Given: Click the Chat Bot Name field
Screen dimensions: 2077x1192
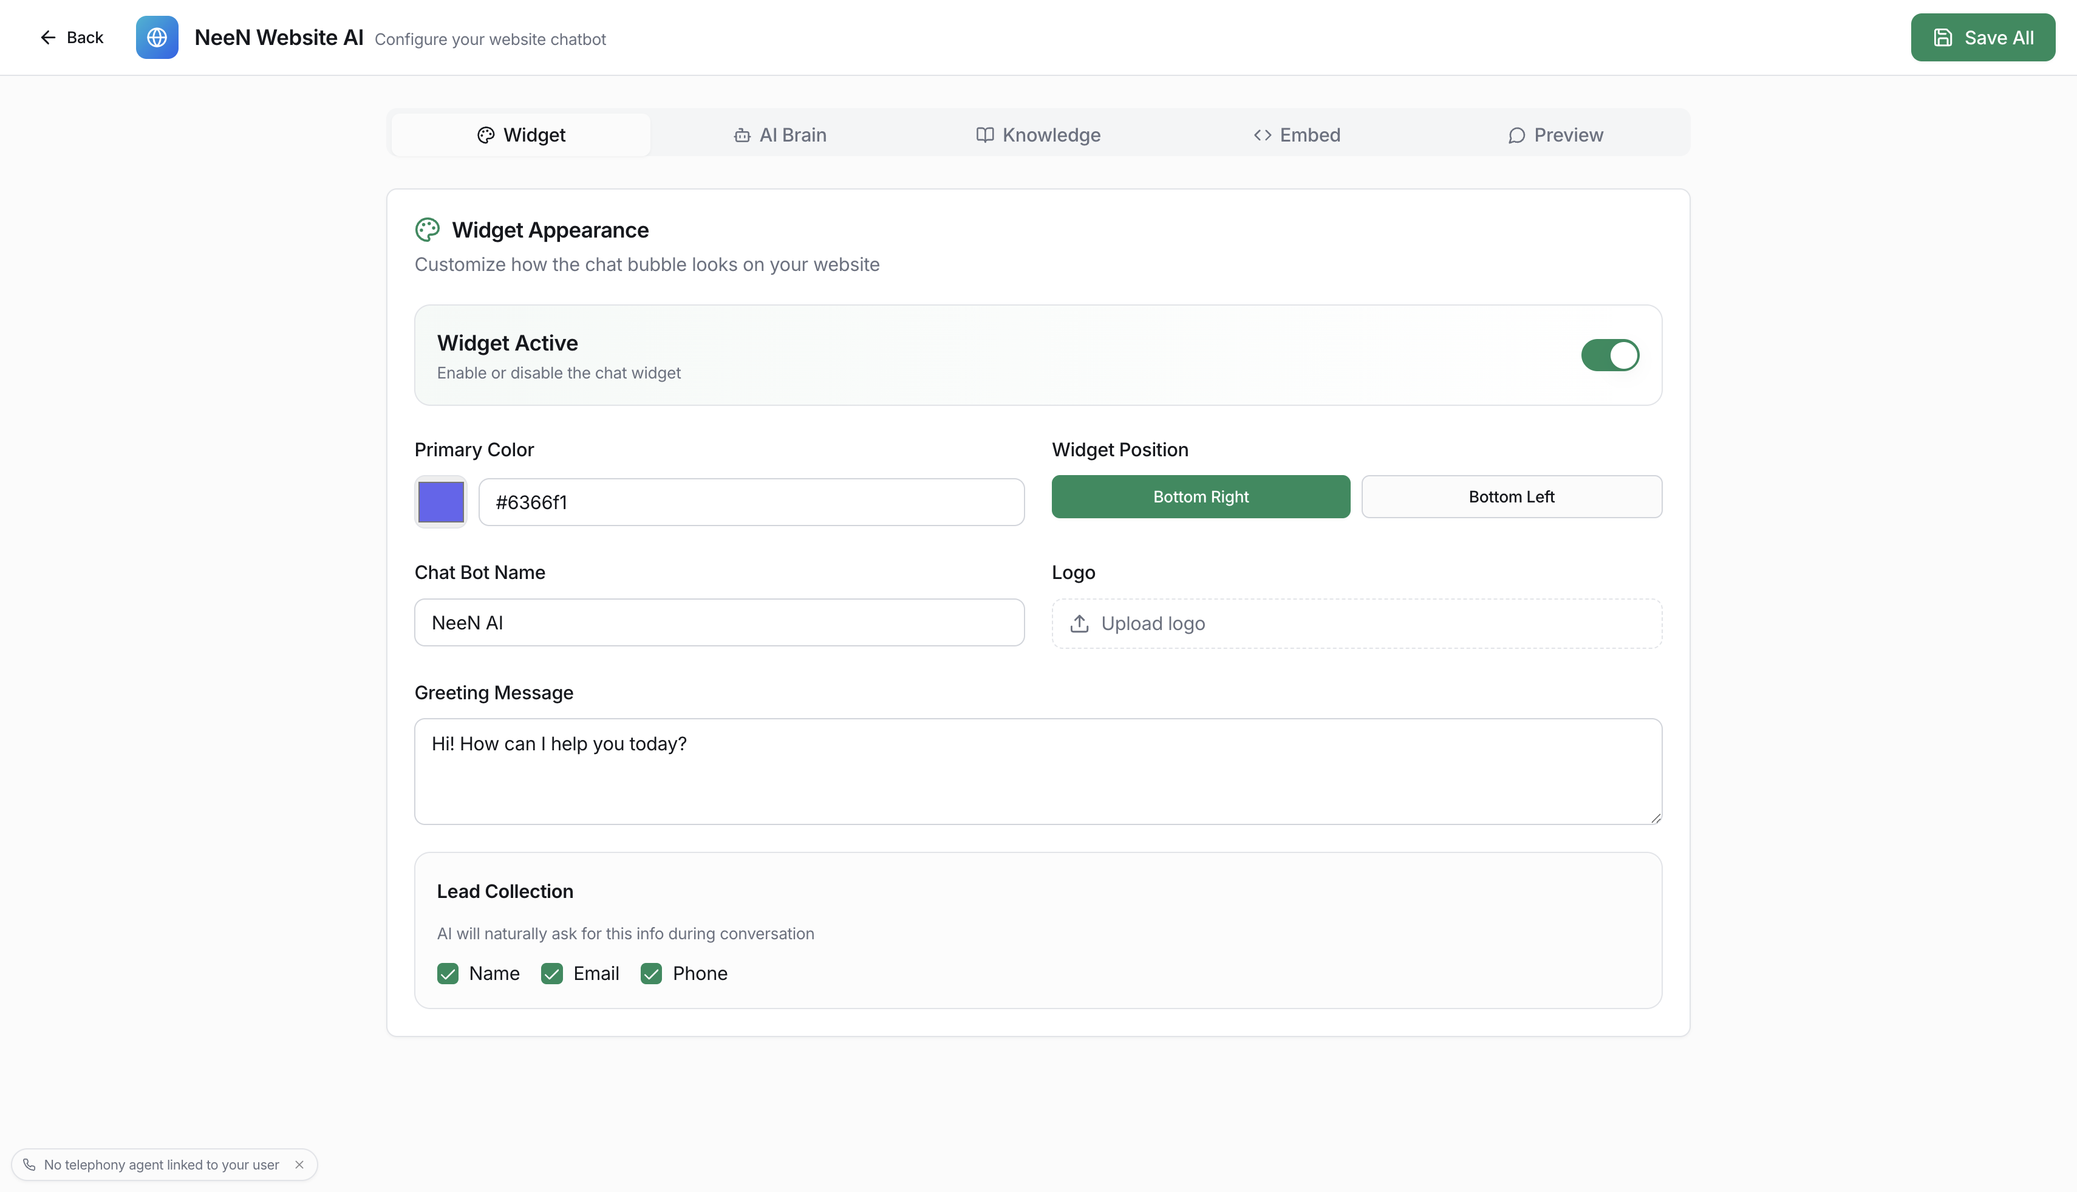Looking at the screenshot, I should 719,623.
